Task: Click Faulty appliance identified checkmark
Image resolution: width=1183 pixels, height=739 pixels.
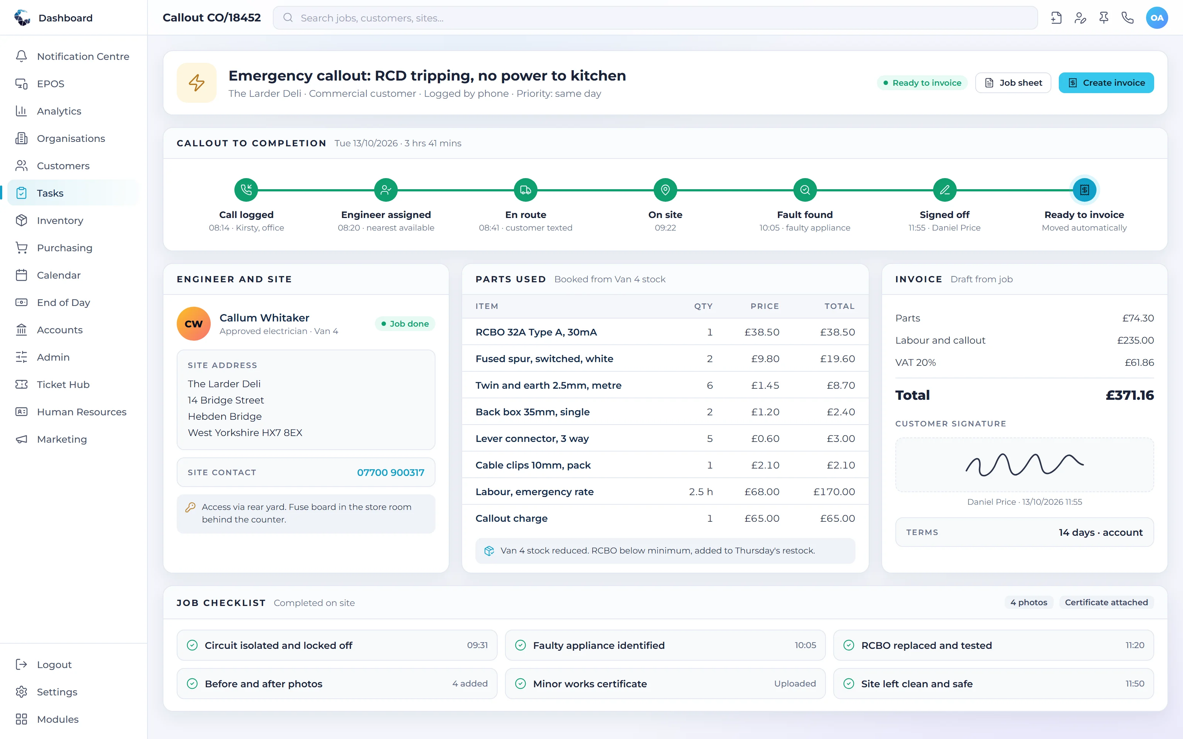Action: pyautogui.click(x=521, y=645)
